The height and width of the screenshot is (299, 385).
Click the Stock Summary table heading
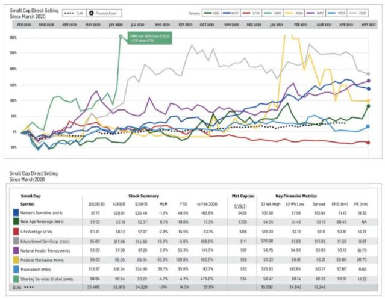143,196
